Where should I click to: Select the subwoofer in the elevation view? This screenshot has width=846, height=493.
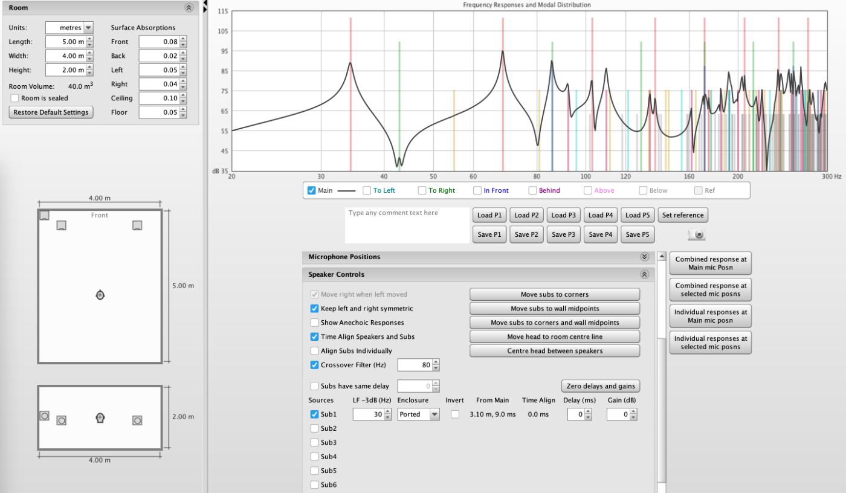point(44,416)
